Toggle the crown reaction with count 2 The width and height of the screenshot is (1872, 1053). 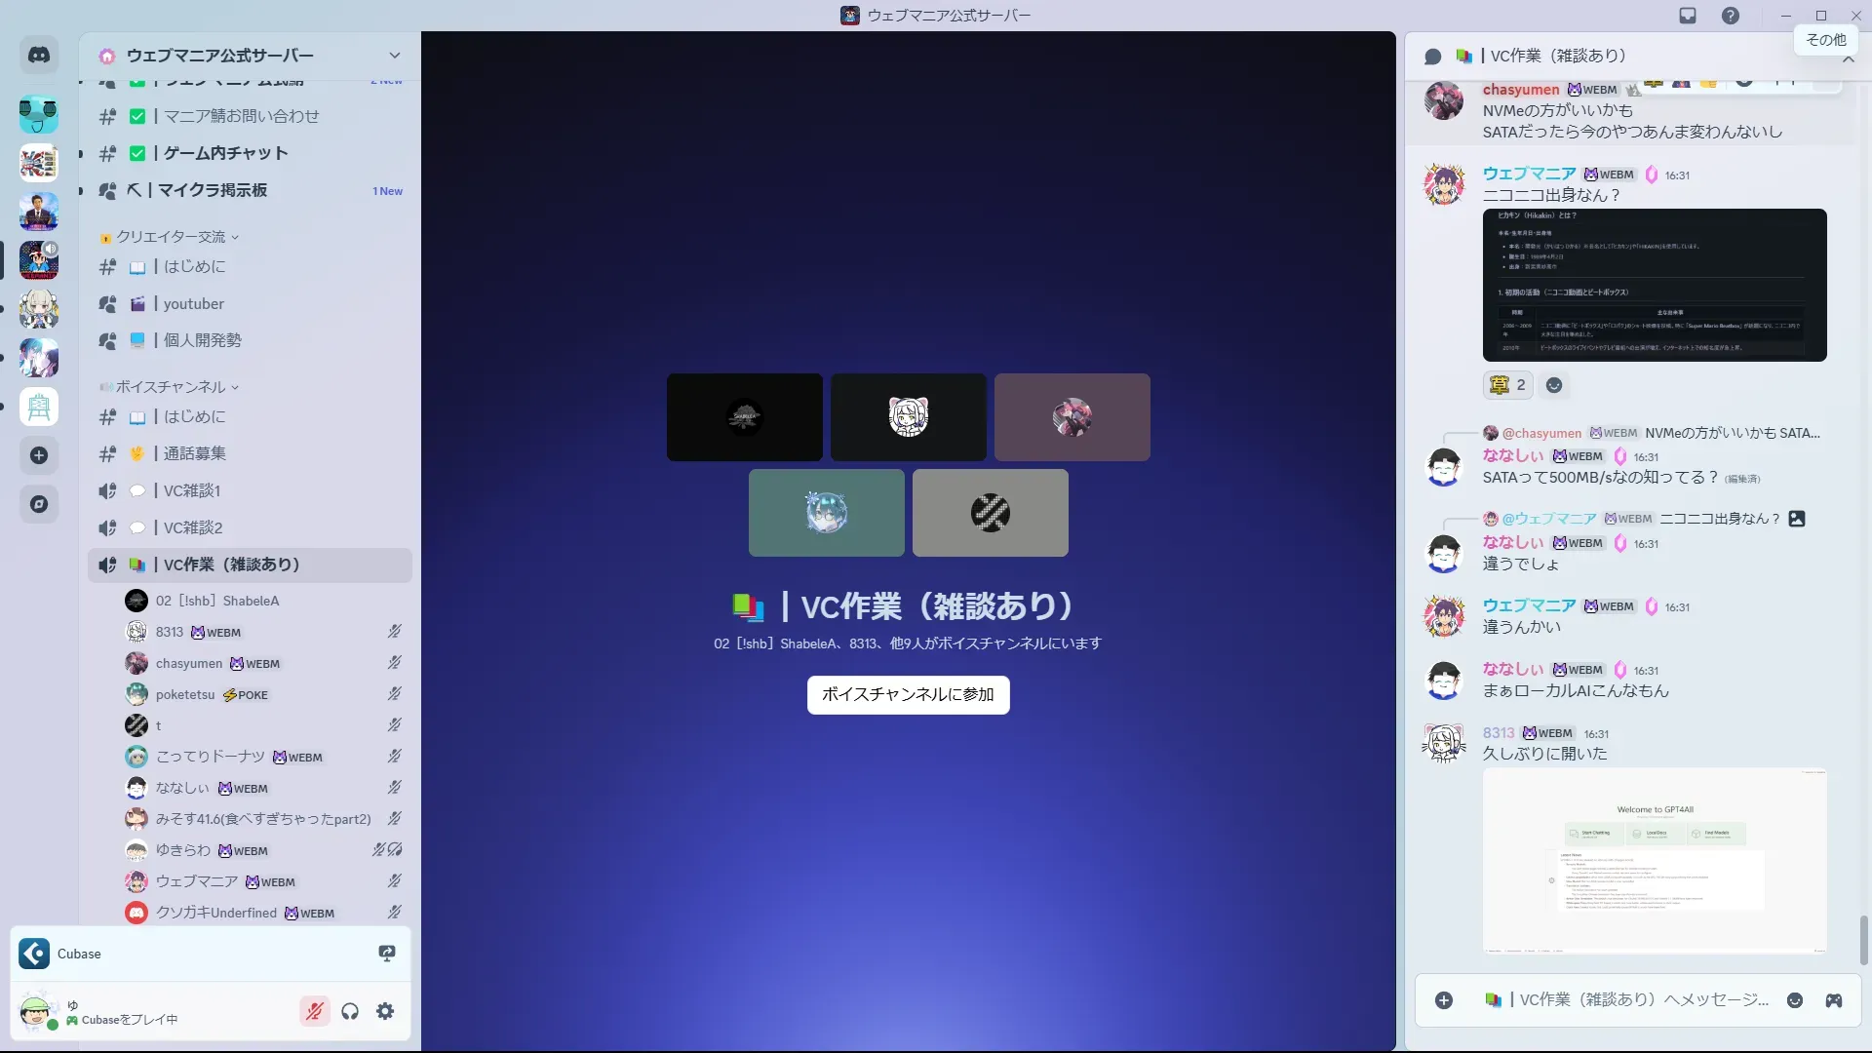point(1507,385)
